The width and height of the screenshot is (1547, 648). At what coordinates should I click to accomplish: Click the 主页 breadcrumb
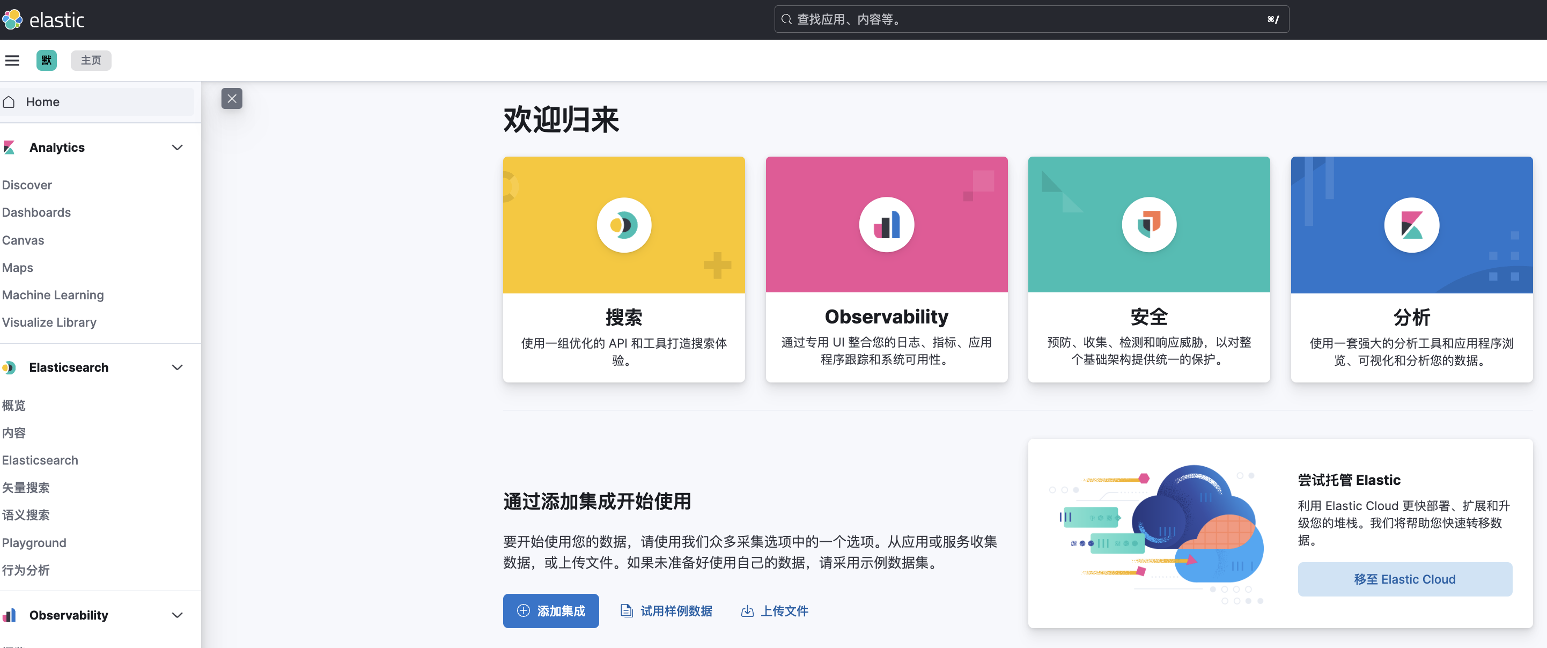(x=91, y=60)
